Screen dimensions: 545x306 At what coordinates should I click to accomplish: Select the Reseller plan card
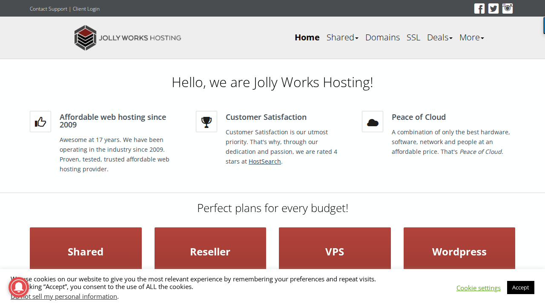pyautogui.click(x=210, y=249)
